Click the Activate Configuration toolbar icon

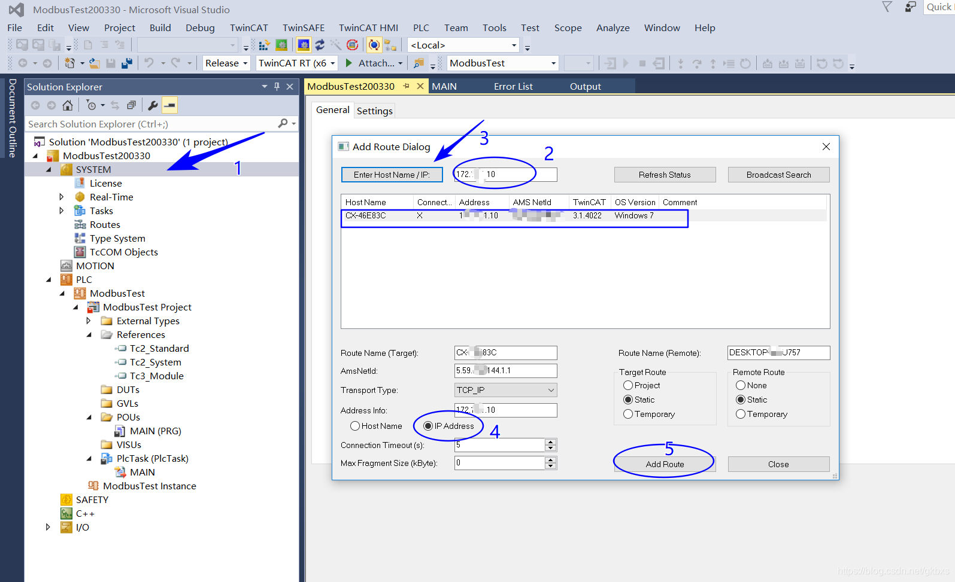pyautogui.click(x=264, y=45)
